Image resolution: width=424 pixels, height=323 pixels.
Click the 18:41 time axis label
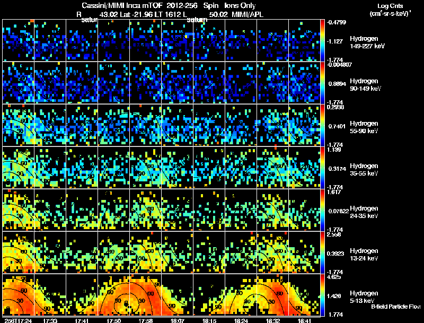[305, 320]
